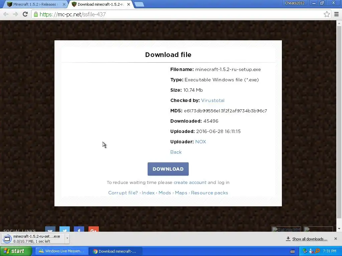Open the Virustotal link
This screenshot has width=342, height=256.
(213, 100)
